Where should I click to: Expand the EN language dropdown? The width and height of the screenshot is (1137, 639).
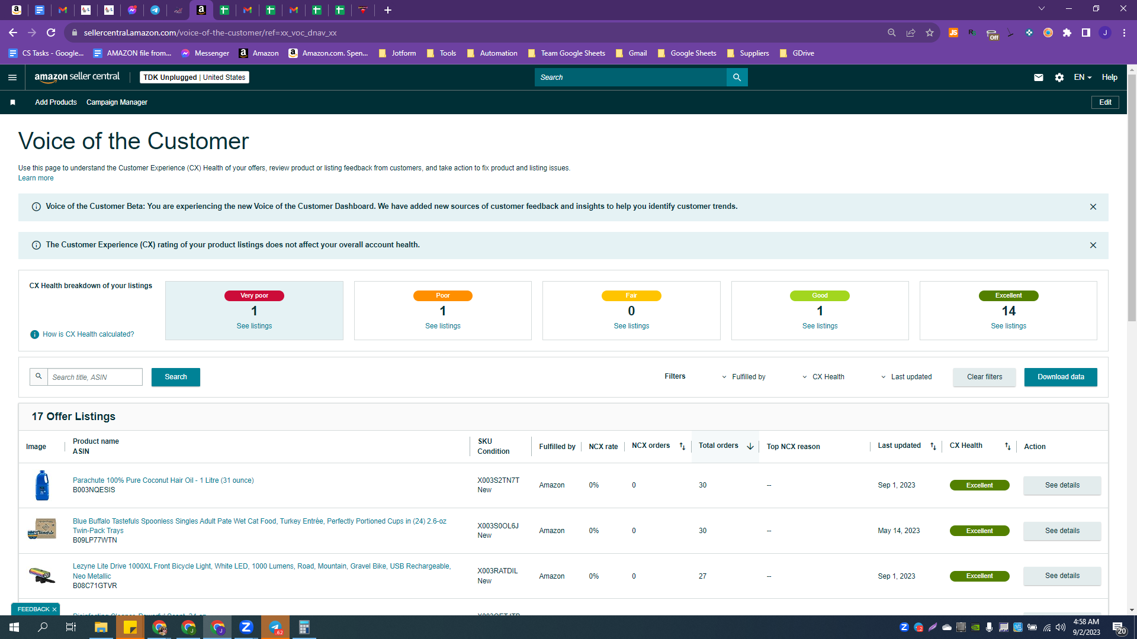click(1083, 78)
